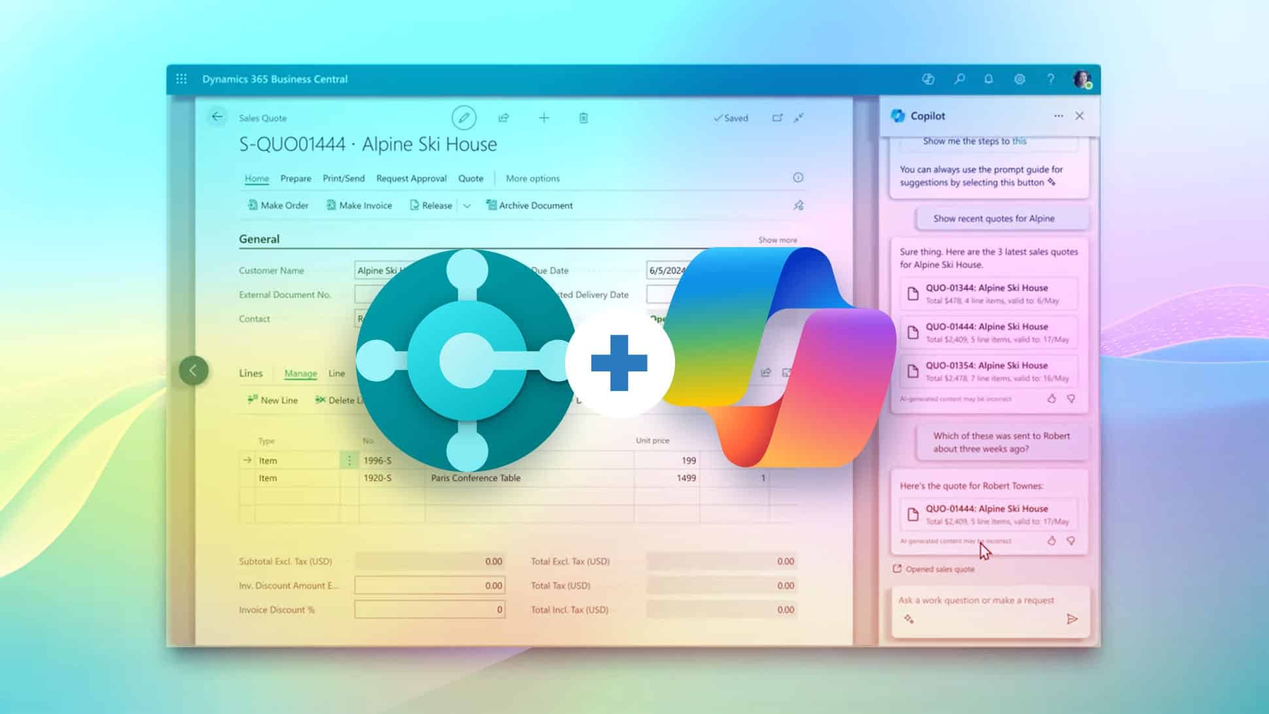This screenshot has width=1269, height=714.
Task: Switch to the Prepare tab
Action: click(x=296, y=178)
